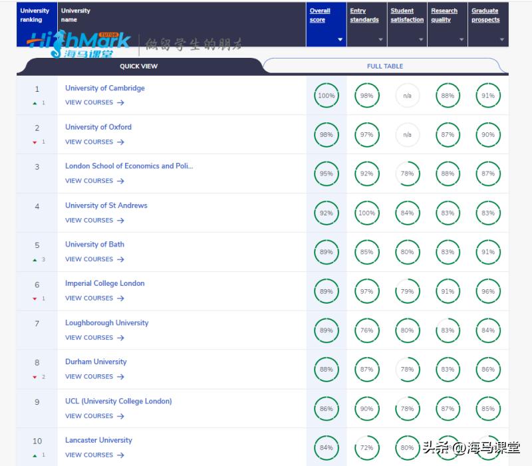Open University of Oxford page
The height and width of the screenshot is (466, 532).
click(98, 127)
